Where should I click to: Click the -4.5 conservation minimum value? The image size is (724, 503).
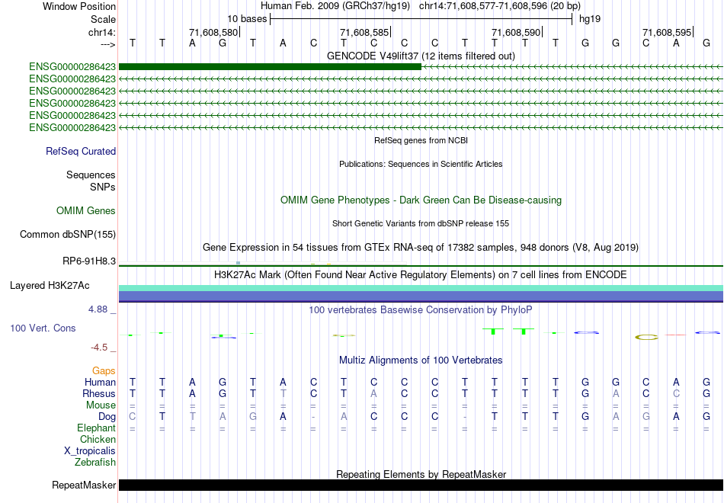(x=99, y=348)
